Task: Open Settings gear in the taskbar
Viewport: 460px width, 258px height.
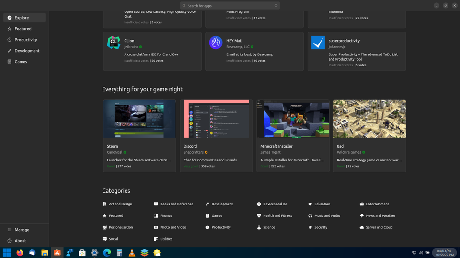Action: pos(94,253)
